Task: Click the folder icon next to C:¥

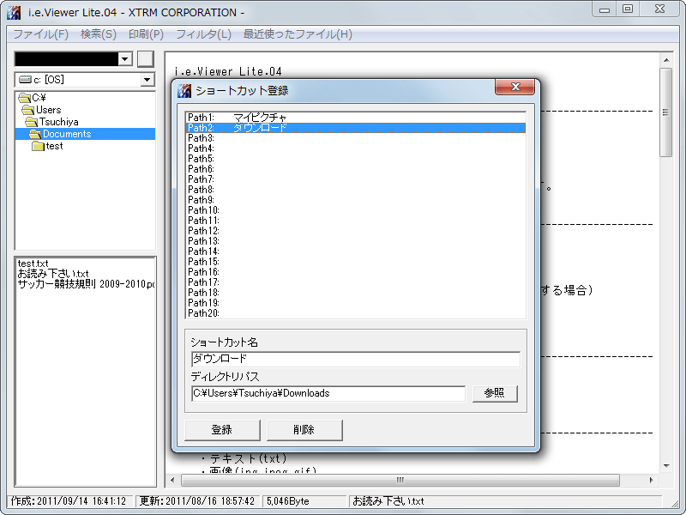Action: coord(25,97)
